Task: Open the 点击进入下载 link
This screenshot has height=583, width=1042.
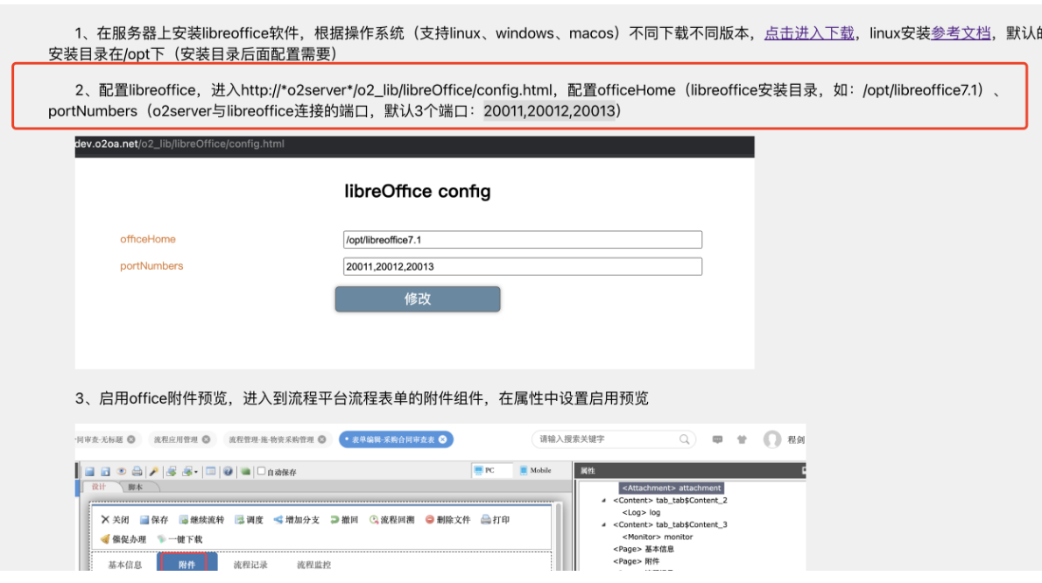Action: [809, 33]
